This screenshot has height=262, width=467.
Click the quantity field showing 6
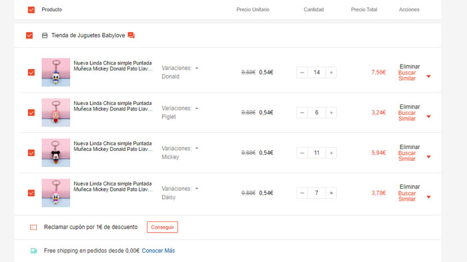[x=317, y=113]
